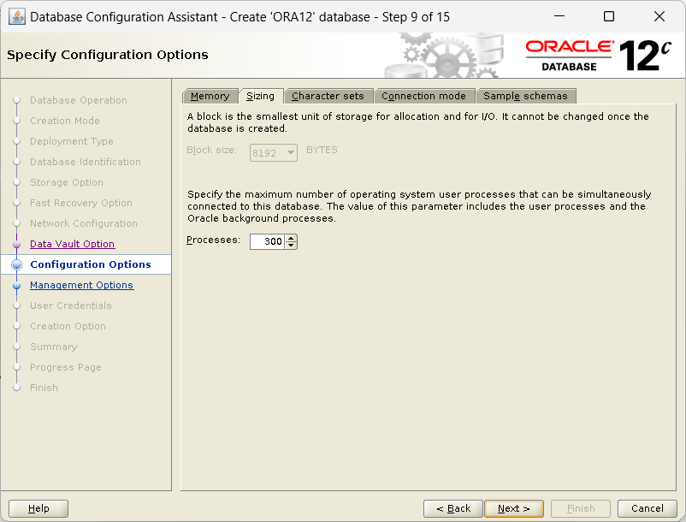Viewport: 686px width, 522px height.
Task: Go to the Management Options step
Action: point(81,285)
